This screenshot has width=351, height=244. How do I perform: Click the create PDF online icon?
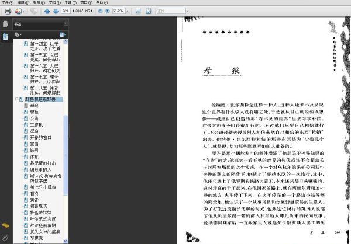[x=18, y=11]
